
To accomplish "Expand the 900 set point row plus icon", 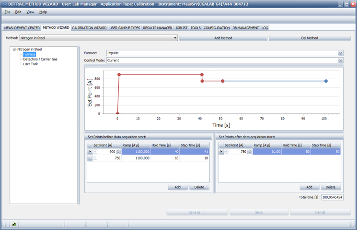I will (95, 152).
